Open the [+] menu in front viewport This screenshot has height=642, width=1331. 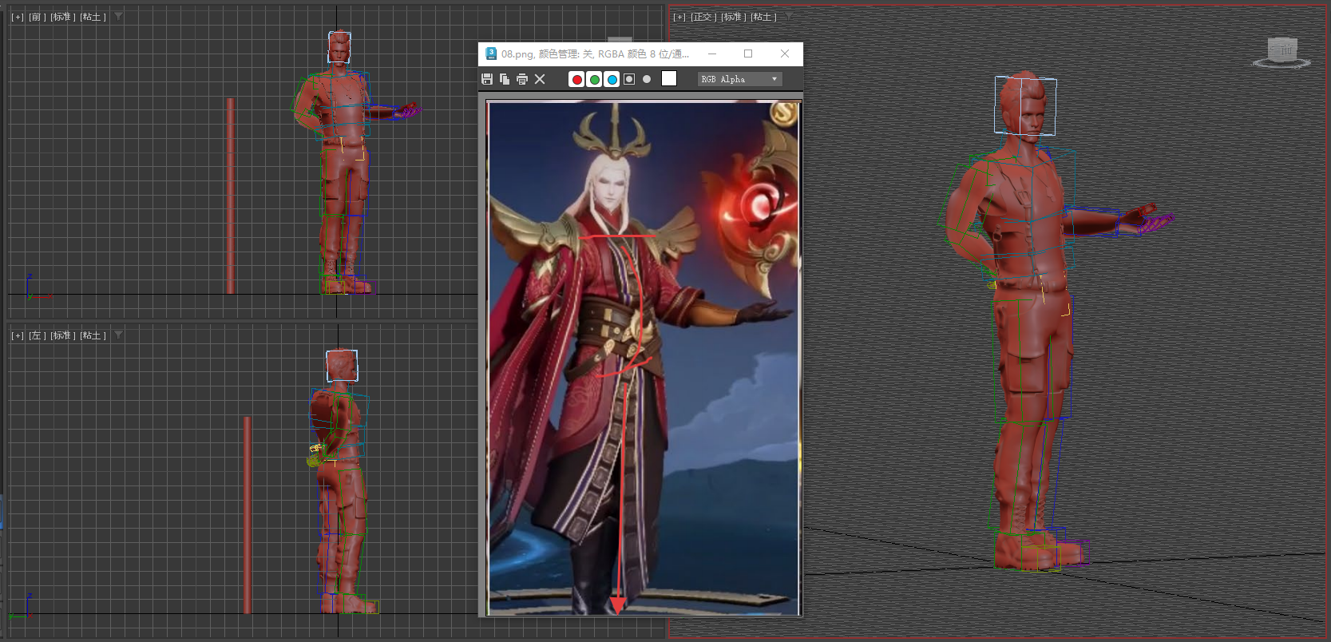pyautogui.click(x=18, y=17)
